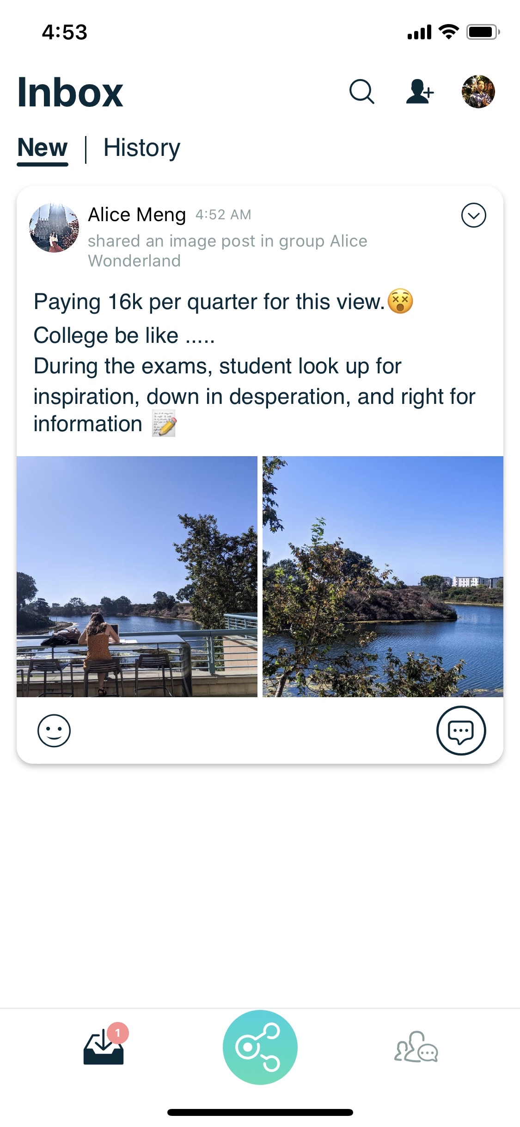Tap the smiley emoji reaction icon
This screenshot has width=520, height=1127.
point(54,731)
